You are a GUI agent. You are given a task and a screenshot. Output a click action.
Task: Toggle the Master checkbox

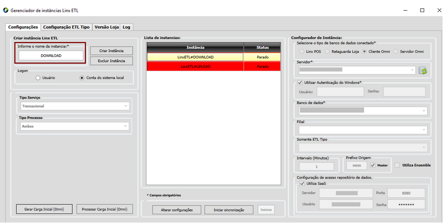click(x=372, y=165)
